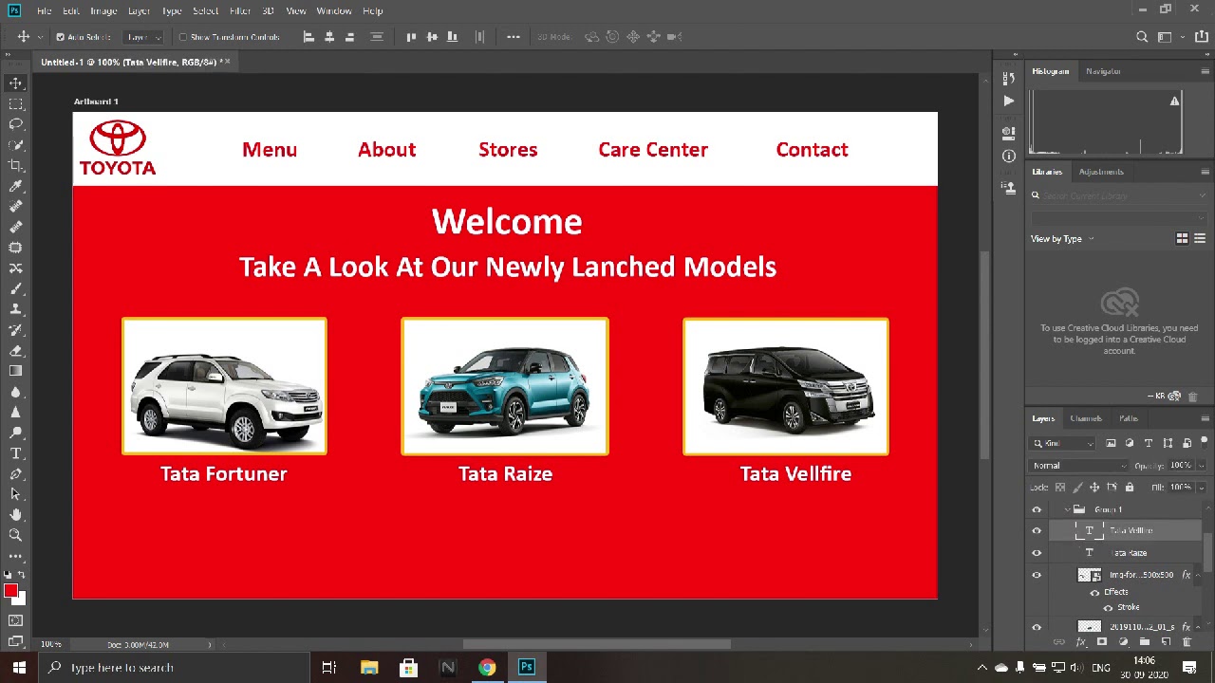Enable Show Transform Controls checkbox
Image resolution: width=1215 pixels, height=683 pixels.
tap(183, 37)
